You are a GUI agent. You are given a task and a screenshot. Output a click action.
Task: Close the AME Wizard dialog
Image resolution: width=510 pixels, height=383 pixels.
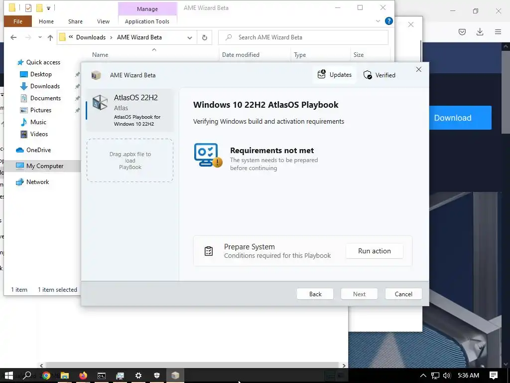point(418,69)
